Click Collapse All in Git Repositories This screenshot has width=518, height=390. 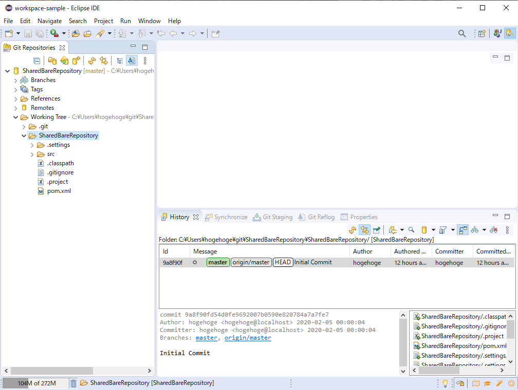(x=37, y=61)
